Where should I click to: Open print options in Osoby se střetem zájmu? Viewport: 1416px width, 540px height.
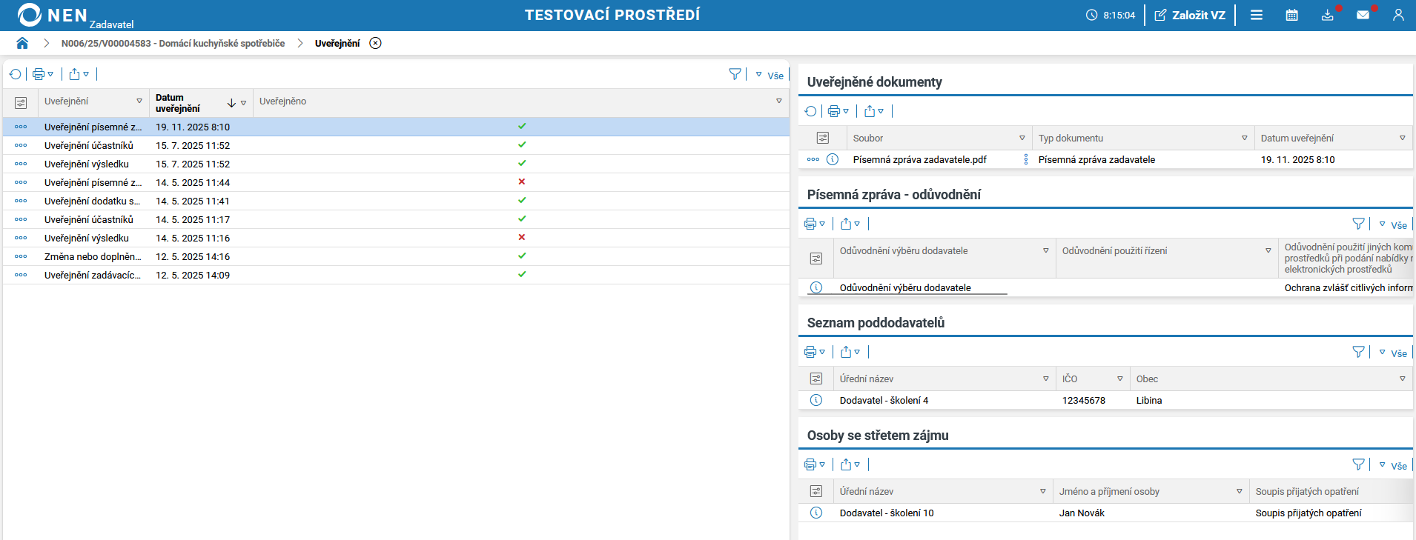click(815, 464)
